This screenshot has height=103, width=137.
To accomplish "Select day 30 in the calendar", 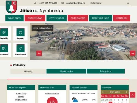I will (x=110, y=100).
